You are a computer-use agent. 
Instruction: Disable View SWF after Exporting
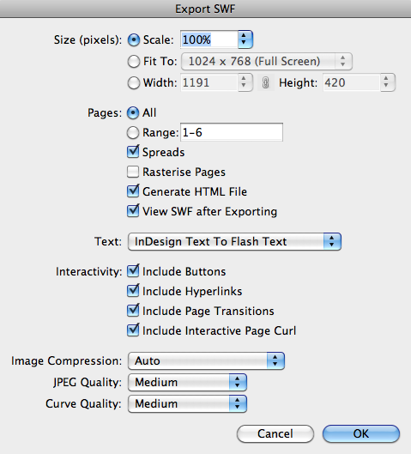coord(133,211)
